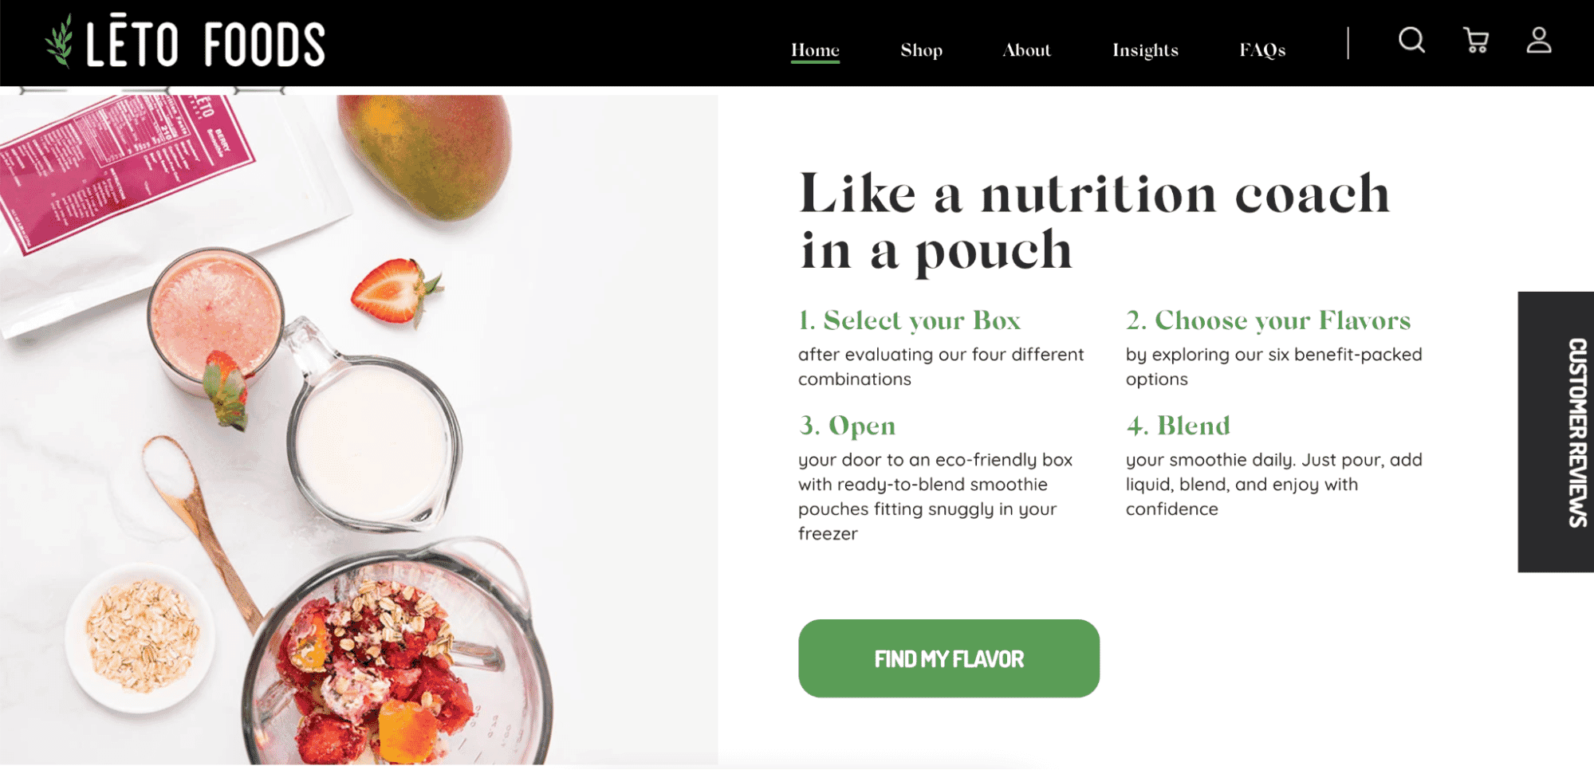This screenshot has width=1594, height=770.
Task: Click the Leto Foods leaf logo
Action: click(x=60, y=41)
